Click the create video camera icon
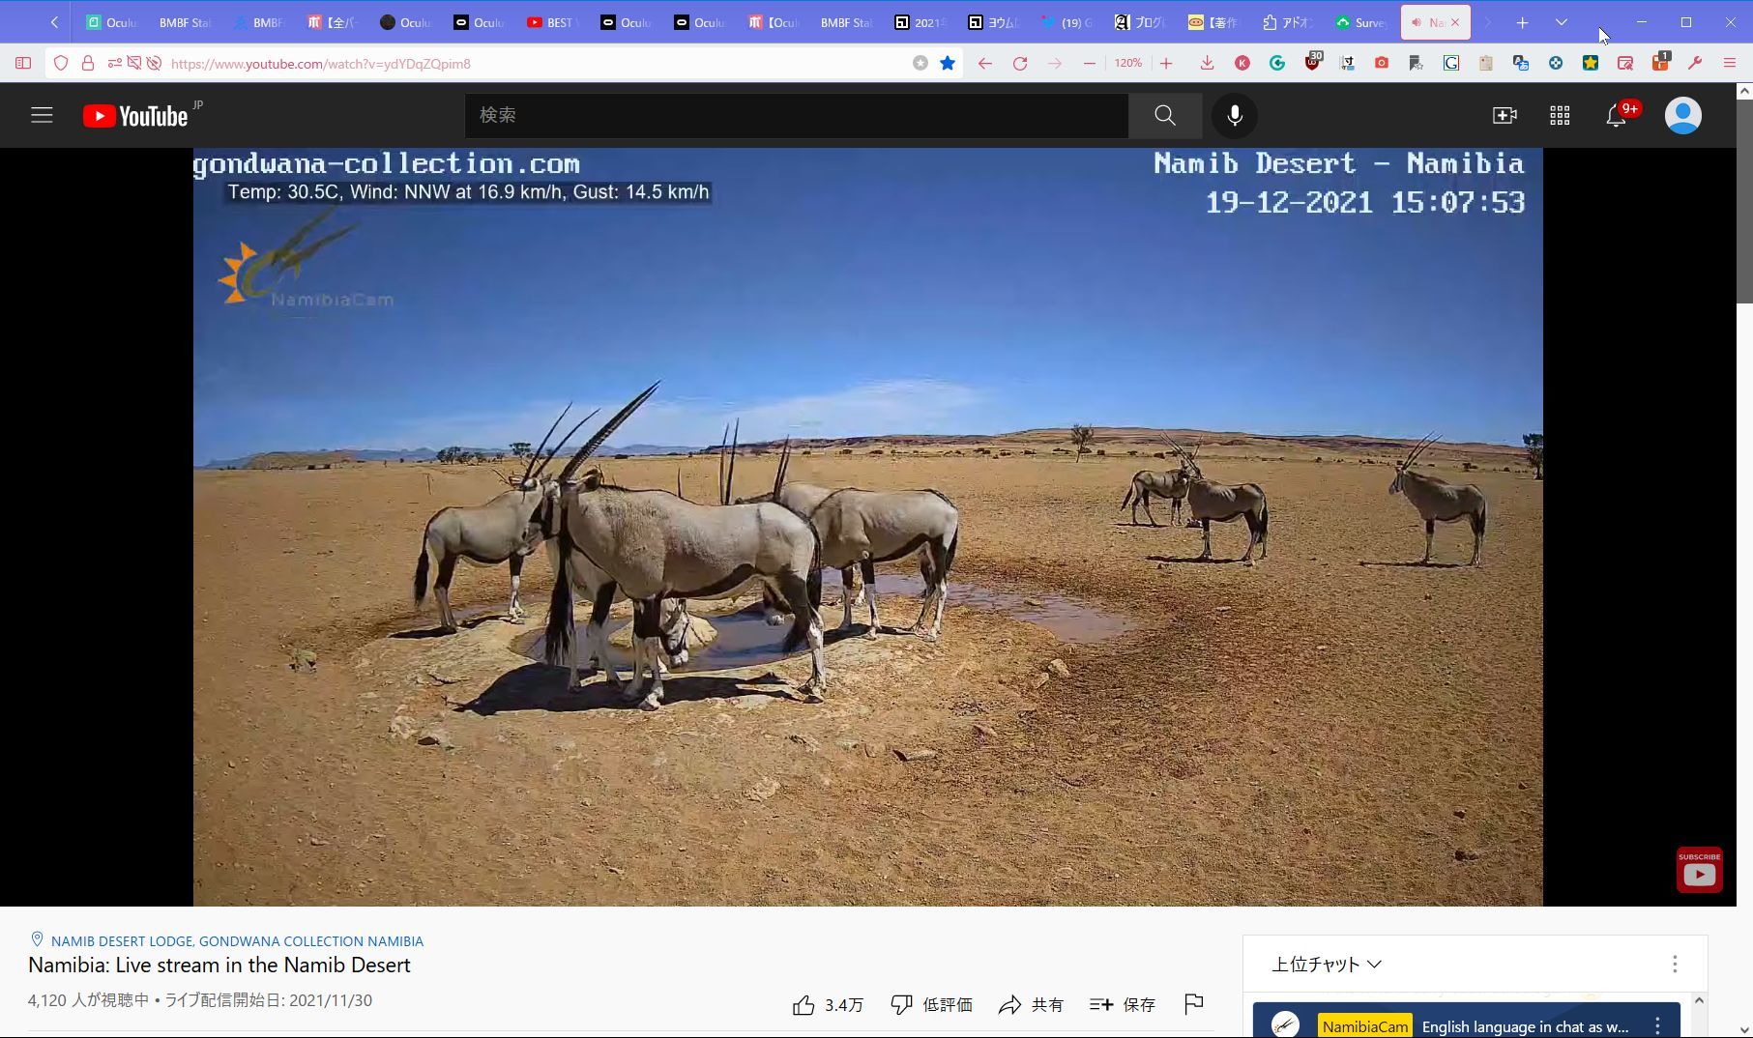The width and height of the screenshot is (1753, 1038). point(1505,115)
